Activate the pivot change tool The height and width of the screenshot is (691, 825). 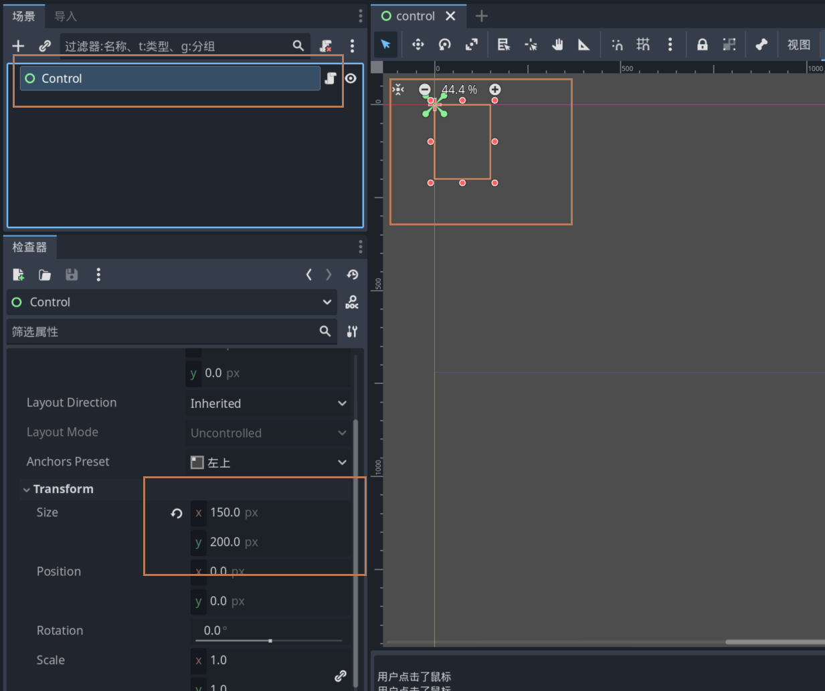531,45
